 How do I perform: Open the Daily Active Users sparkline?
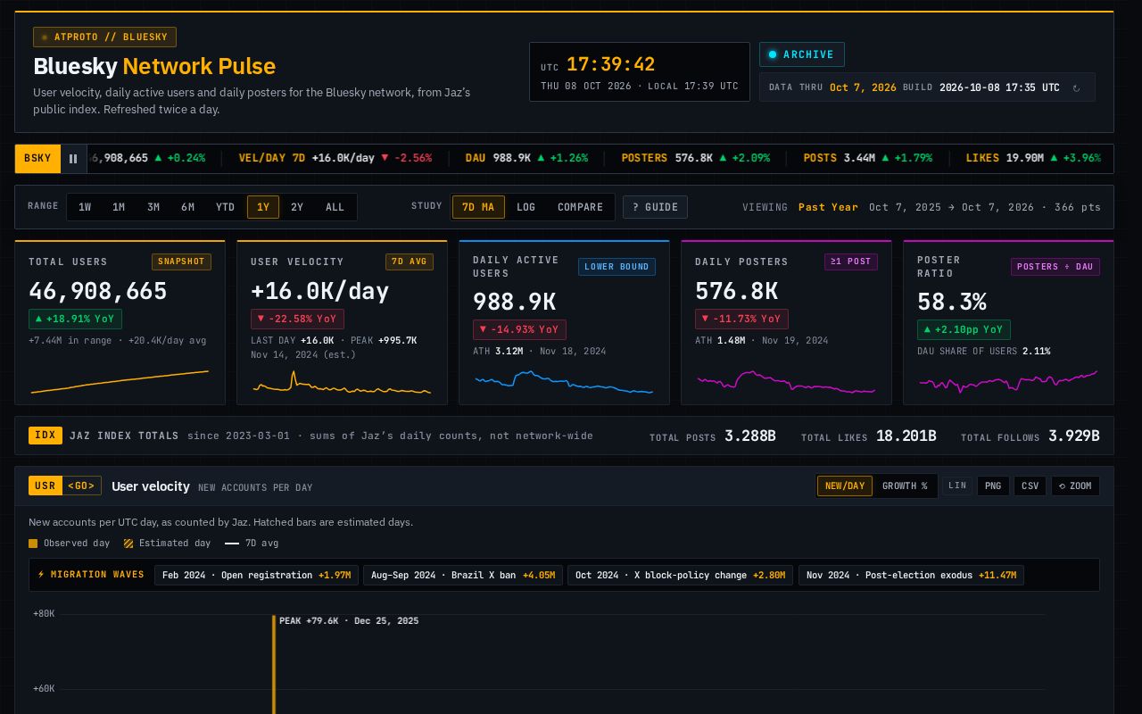pos(564,382)
